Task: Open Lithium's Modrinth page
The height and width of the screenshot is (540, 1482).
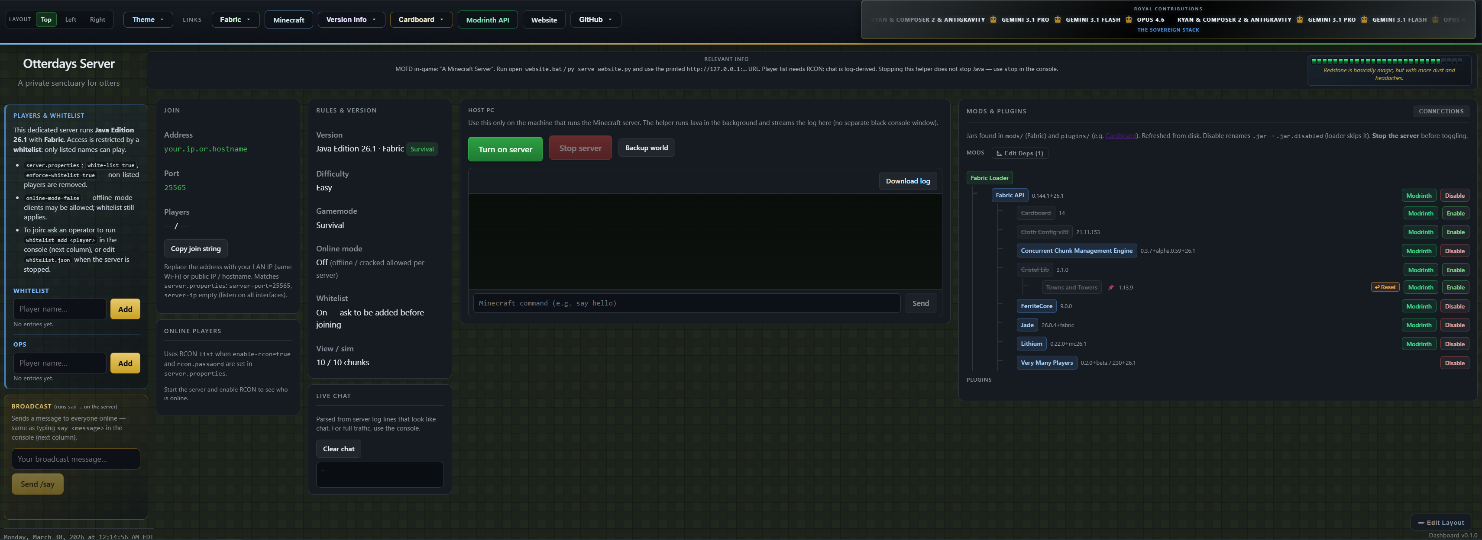Action: click(1419, 343)
